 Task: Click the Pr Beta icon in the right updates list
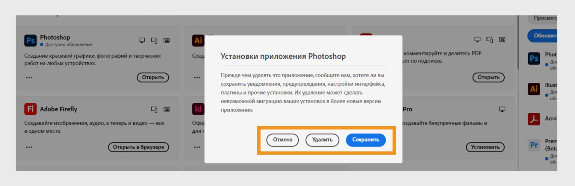pos(534,145)
